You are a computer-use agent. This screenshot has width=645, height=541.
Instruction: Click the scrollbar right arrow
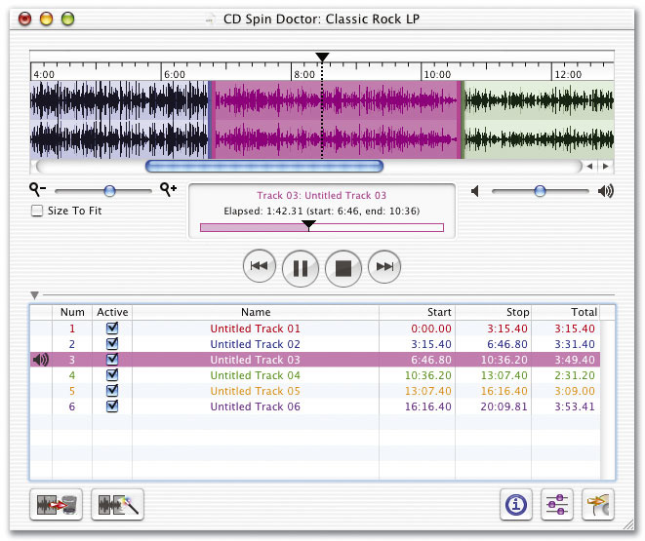pyautogui.click(x=606, y=167)
